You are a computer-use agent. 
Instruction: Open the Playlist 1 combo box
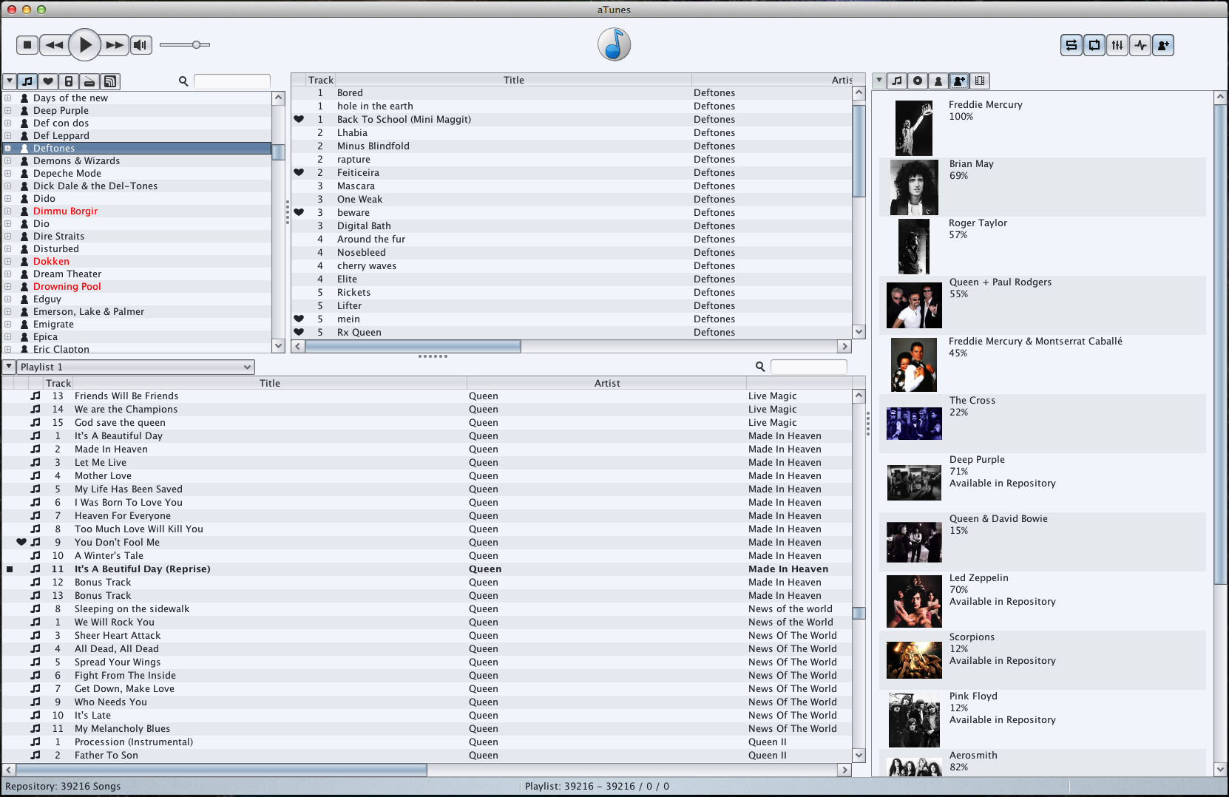click(x=136, y=367)
